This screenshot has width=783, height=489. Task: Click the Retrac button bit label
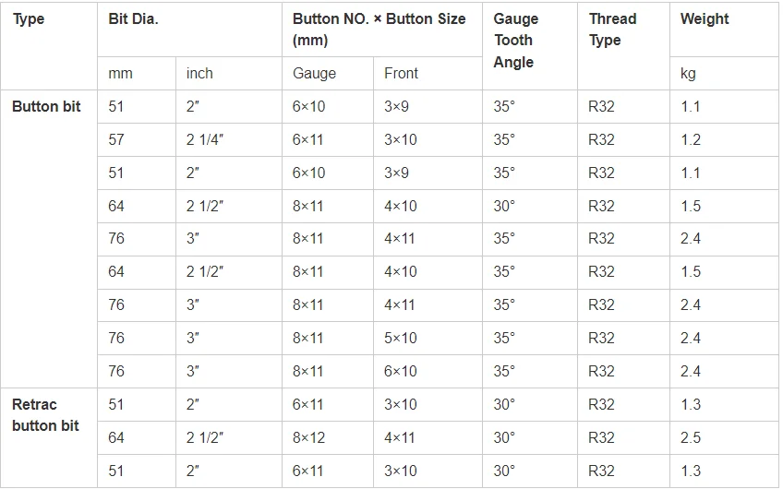[45, 414]
